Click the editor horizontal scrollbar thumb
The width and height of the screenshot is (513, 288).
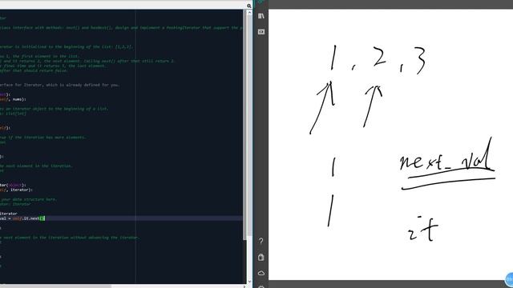click(x=55, y=286)
